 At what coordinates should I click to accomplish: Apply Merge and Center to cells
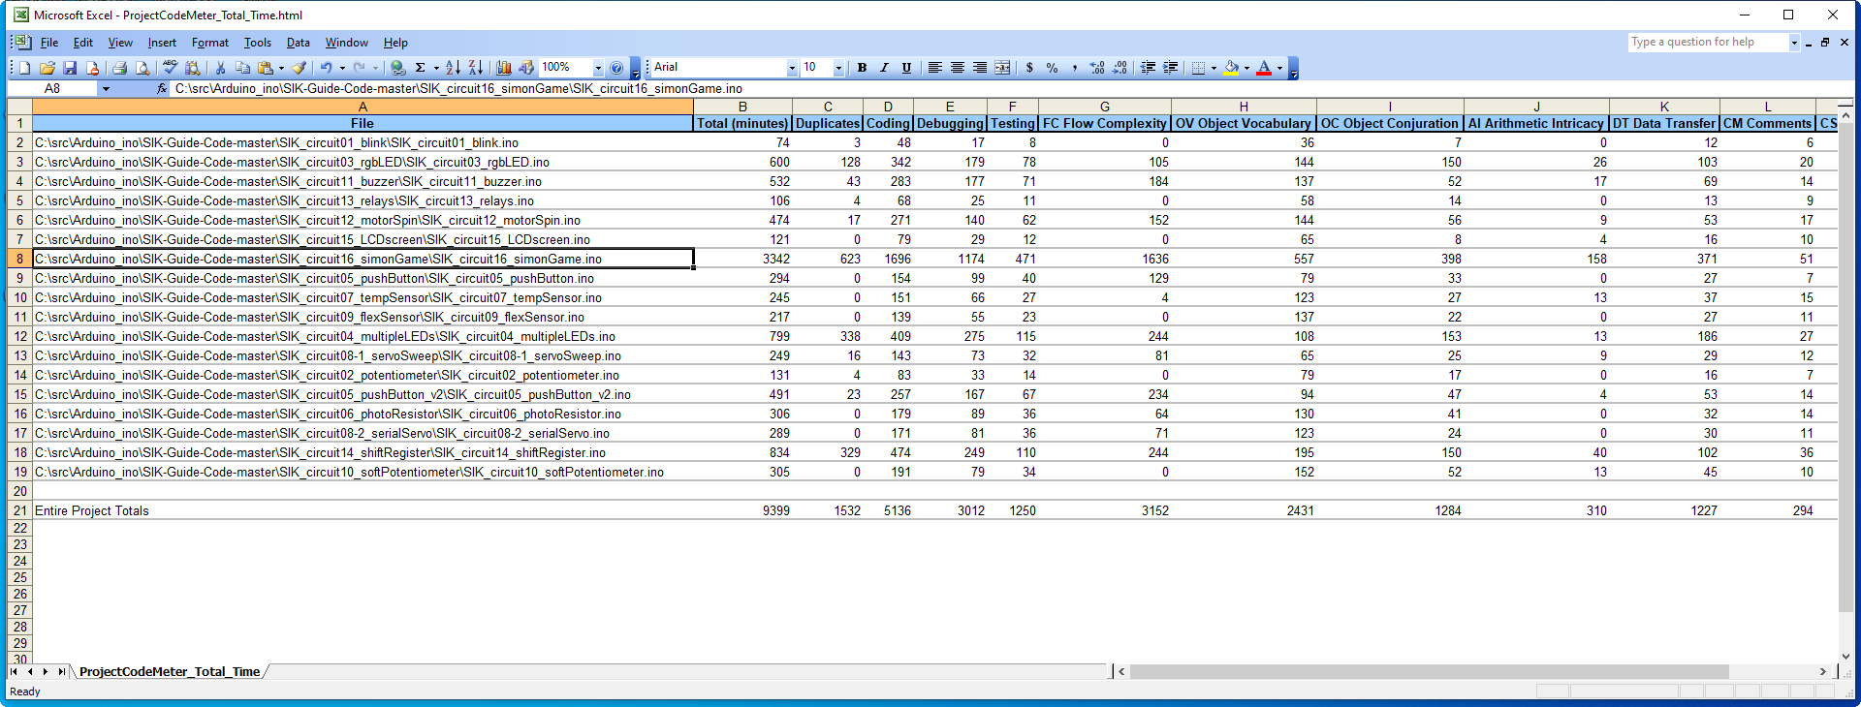pos(1002,68)
